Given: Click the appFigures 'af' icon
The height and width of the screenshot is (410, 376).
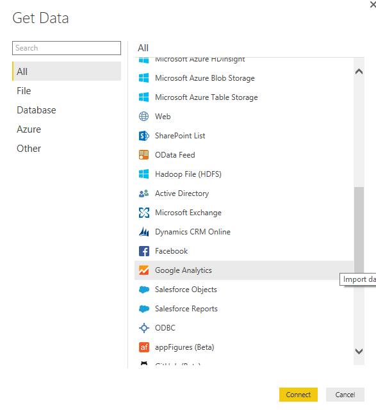Looking at the screenshot, I should [x=144, y=347].
